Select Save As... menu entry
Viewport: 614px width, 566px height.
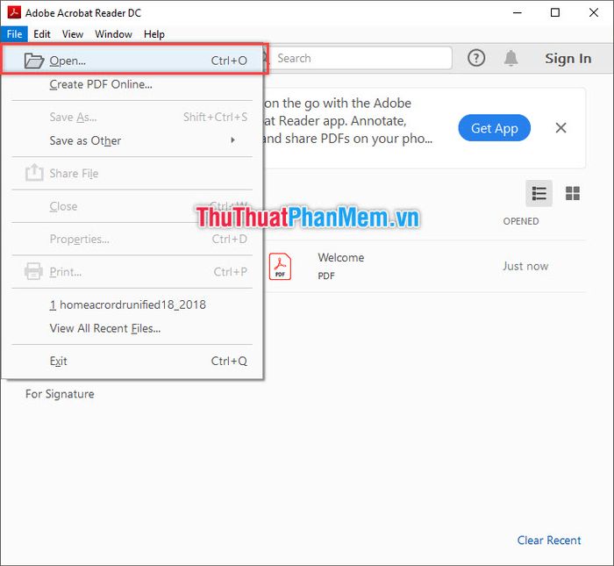[132, 117]
